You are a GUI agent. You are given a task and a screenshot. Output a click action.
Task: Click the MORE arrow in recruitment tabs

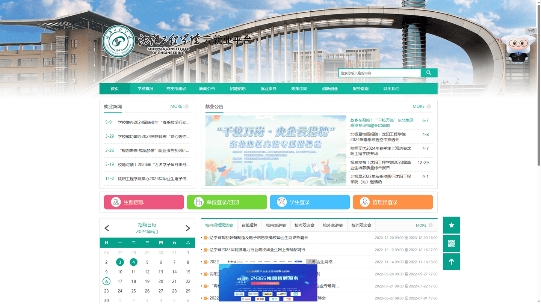(x=431, y=225)
